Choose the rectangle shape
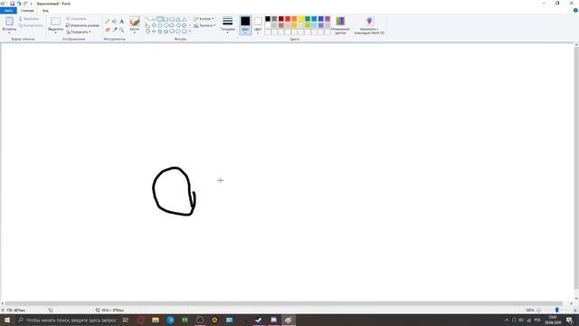579x326 pixels. click(x=166, y=19)
